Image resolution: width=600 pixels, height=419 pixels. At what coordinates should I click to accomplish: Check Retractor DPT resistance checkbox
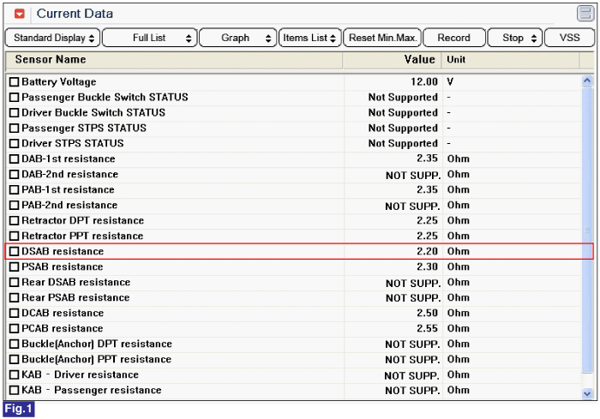tap(15, 221)
